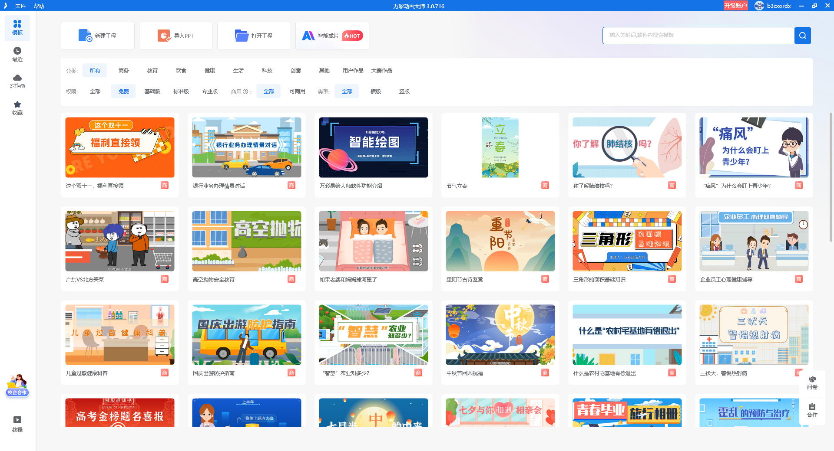The width and height of the screenshot is (834, 451).
Task: Select the 生活 category tab
Action: (238, 71)
